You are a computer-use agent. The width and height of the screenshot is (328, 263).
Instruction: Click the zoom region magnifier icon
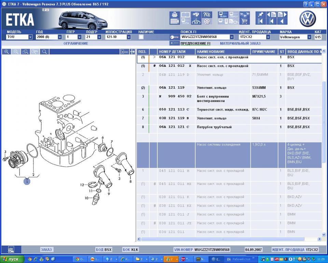(x=26, y=52)
